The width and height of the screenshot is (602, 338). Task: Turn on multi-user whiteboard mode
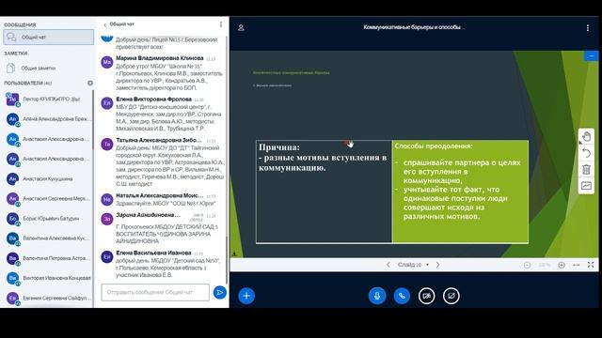pos(586,186)
